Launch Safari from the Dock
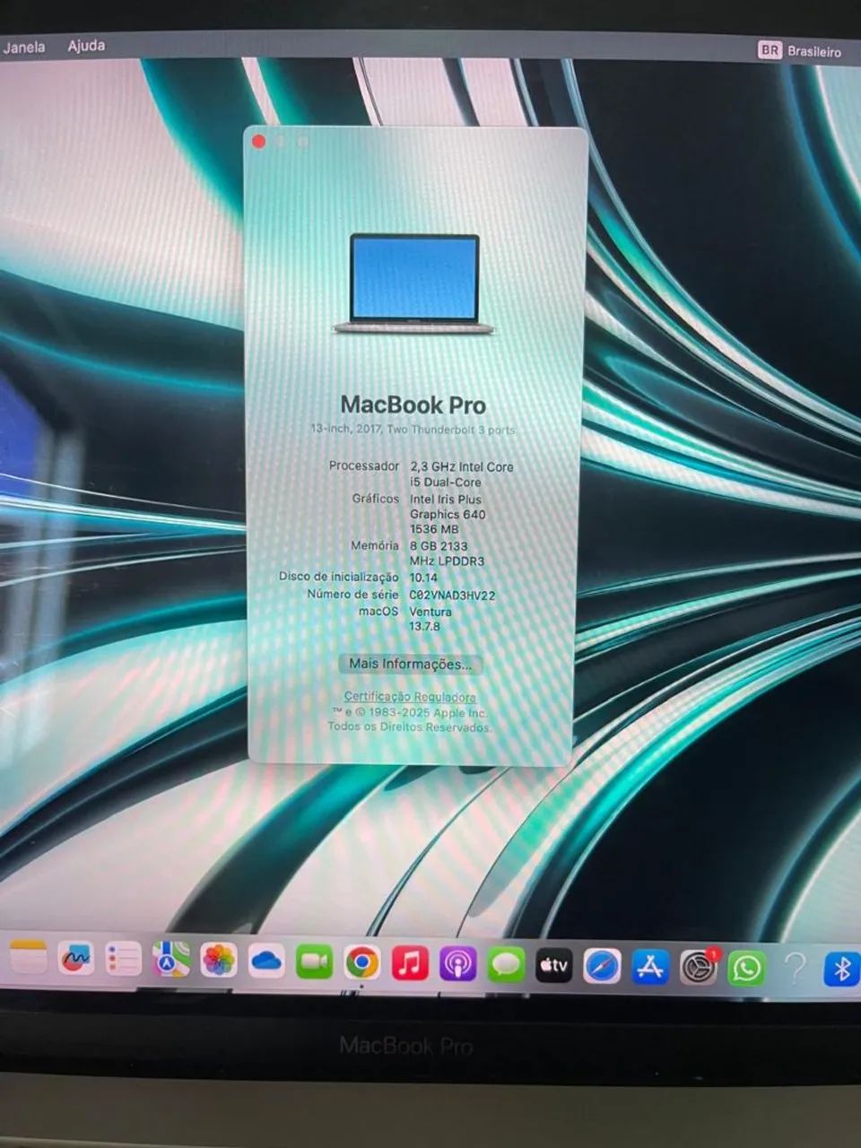861x1148 pixels. pos(602,967)
